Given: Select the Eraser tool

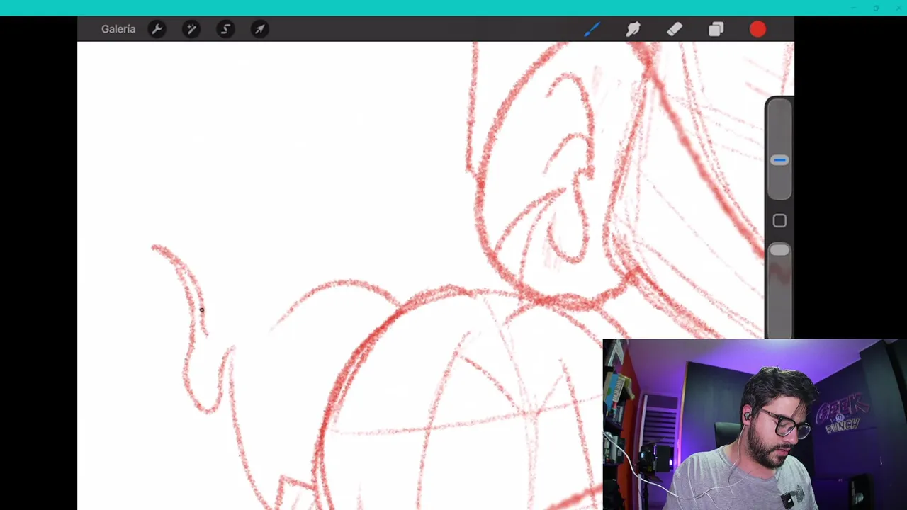Looking at the screenshot, I should click(x=675, y=29).
